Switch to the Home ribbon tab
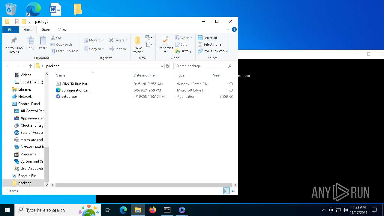The height and width of the screenshot is (216, 384). (28, 30)
